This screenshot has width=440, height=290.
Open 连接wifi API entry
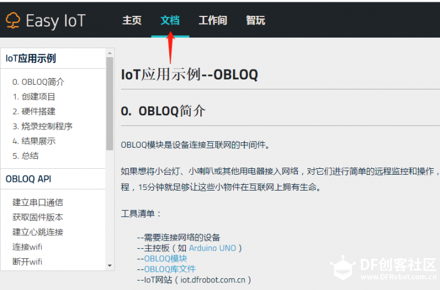[27, 247]
